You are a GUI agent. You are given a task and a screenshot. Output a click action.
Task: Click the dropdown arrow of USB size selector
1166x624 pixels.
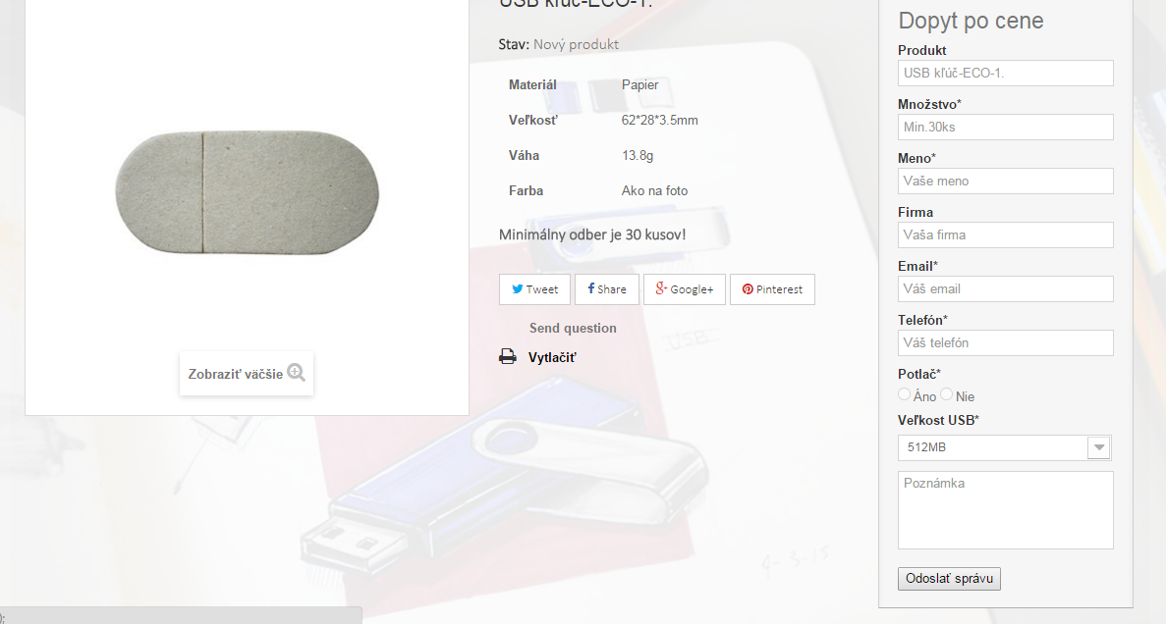[1099, 447]
